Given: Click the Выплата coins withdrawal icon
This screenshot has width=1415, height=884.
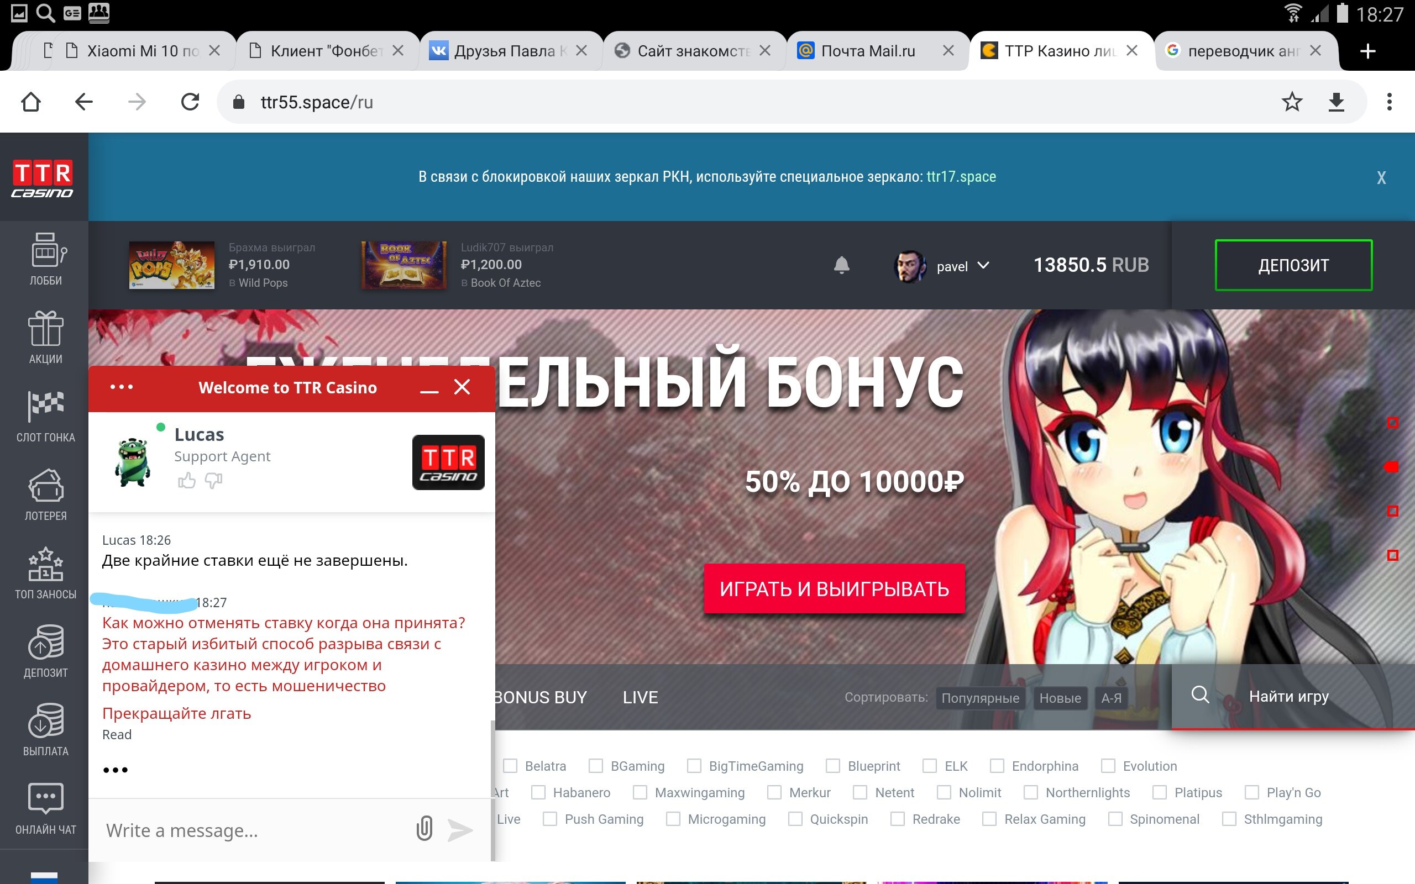Looking at the screenshot, I should click(46, 721).
